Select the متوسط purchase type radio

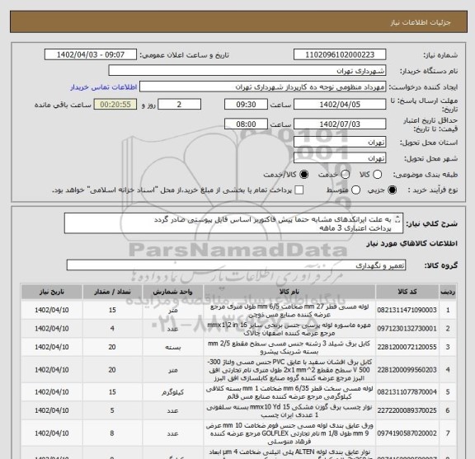(x=355, y=190)
